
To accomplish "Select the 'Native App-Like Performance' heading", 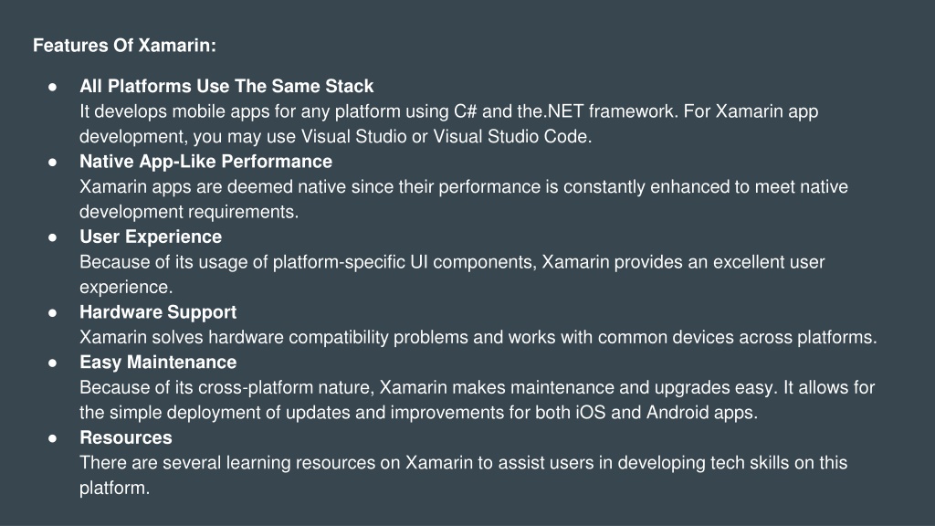I will click(205, 162).
